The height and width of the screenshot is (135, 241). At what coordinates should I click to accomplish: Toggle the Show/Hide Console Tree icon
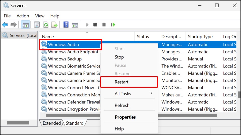(x=25, y=25)
